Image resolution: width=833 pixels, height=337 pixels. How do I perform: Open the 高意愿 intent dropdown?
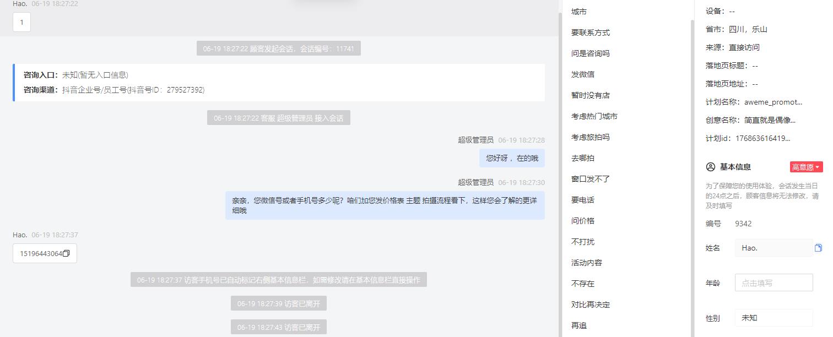[806, 167]
